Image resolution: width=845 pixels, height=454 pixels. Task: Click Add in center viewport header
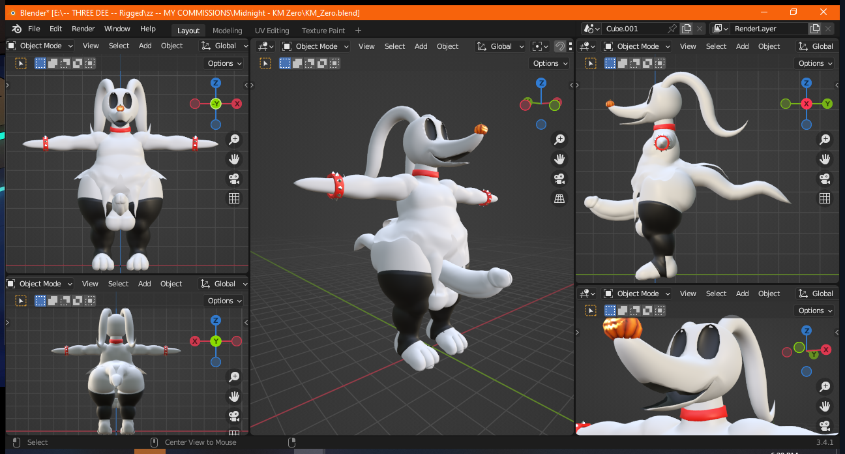(421, 46)
